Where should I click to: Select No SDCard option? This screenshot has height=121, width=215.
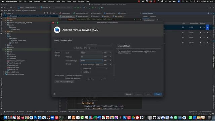(x=81, y=72)
